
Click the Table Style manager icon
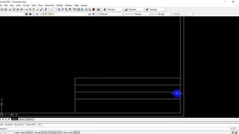pyautogui.click(x=147, y=9)
